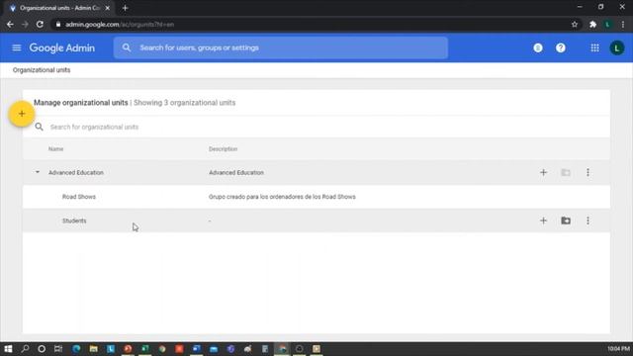The image size is (633, 356).
Task: Open the Help question mark icon
Action: click(x=561, y=48)
